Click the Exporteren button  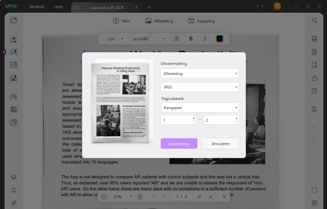tap(179, 143)
